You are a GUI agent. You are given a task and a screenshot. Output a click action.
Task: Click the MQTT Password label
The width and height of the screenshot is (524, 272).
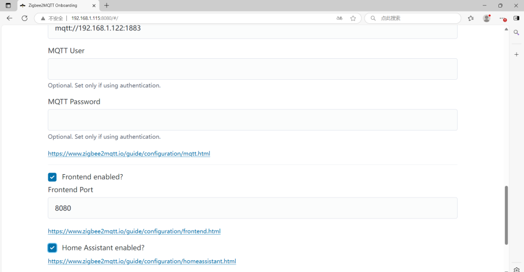pos(74,101)
